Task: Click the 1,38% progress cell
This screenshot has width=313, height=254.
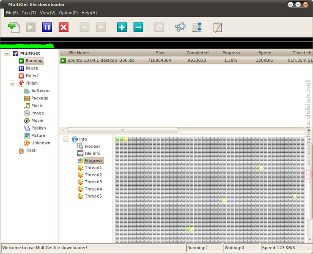Action: click(231, 61)
